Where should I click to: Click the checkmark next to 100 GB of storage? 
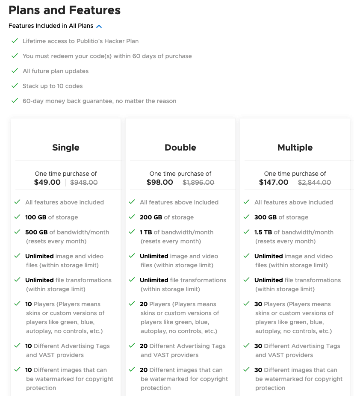coord(17,217)
